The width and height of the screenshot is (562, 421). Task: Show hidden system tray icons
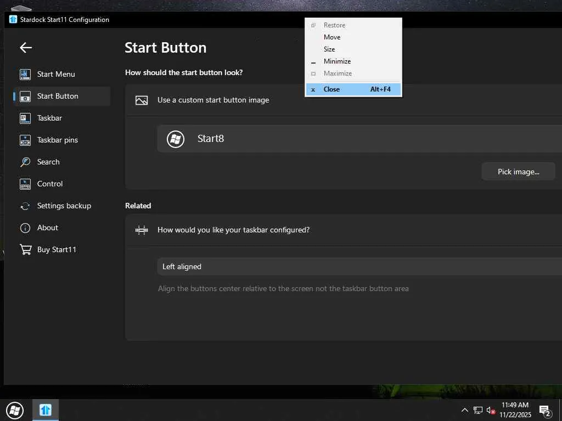tap(464, 410)
